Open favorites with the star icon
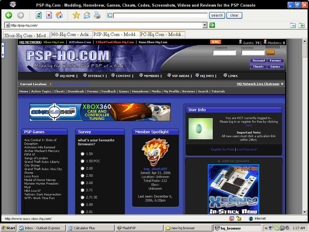 (x=76, y=15)
